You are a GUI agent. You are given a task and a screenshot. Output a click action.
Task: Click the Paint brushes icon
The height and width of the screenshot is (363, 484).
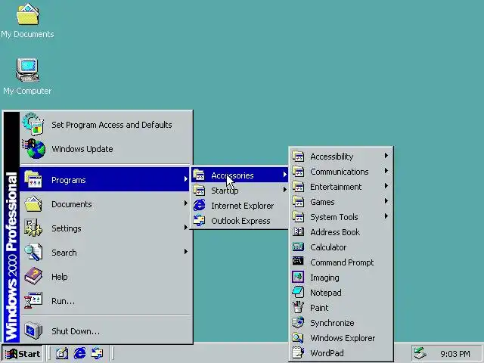coord(298,307)
